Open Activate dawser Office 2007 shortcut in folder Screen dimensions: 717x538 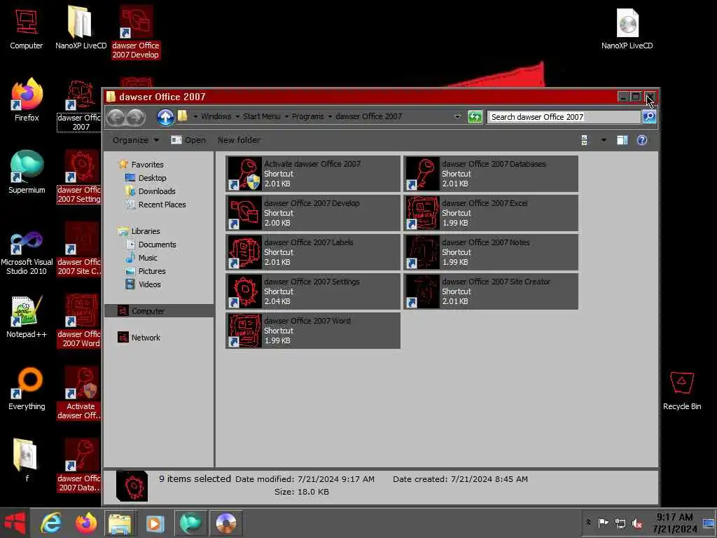pos(313,174)
